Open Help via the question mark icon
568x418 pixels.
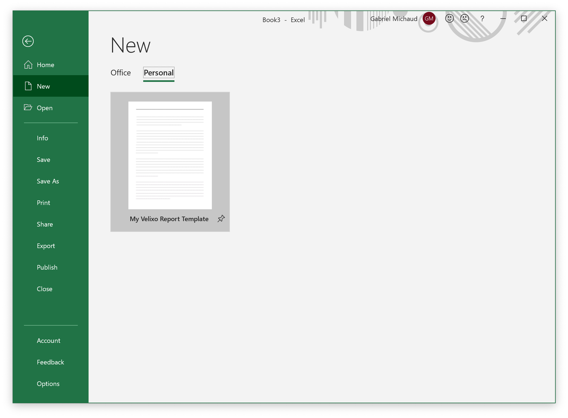482,18
